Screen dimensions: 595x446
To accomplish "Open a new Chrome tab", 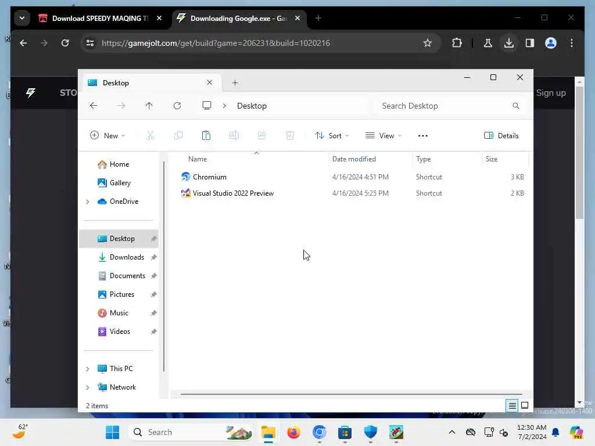I will click(x=318, y=18).
